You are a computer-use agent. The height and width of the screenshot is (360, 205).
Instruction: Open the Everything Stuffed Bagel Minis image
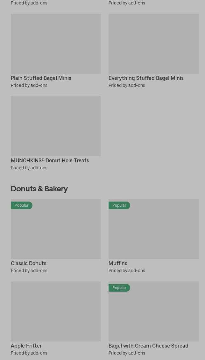click(153, 44)
